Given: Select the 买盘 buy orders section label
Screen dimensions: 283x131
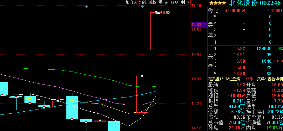Looking at the screenshot, I should click(x=210, y=61).
